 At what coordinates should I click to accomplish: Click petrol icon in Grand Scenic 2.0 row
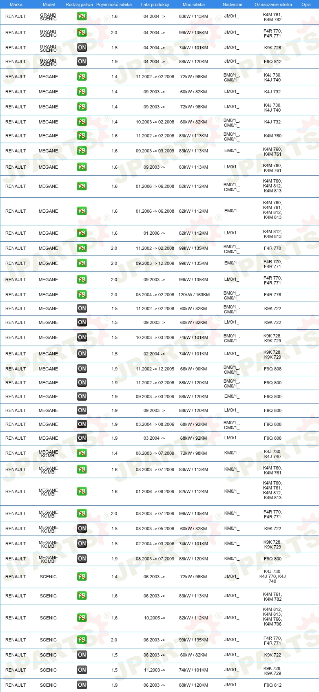82,33
